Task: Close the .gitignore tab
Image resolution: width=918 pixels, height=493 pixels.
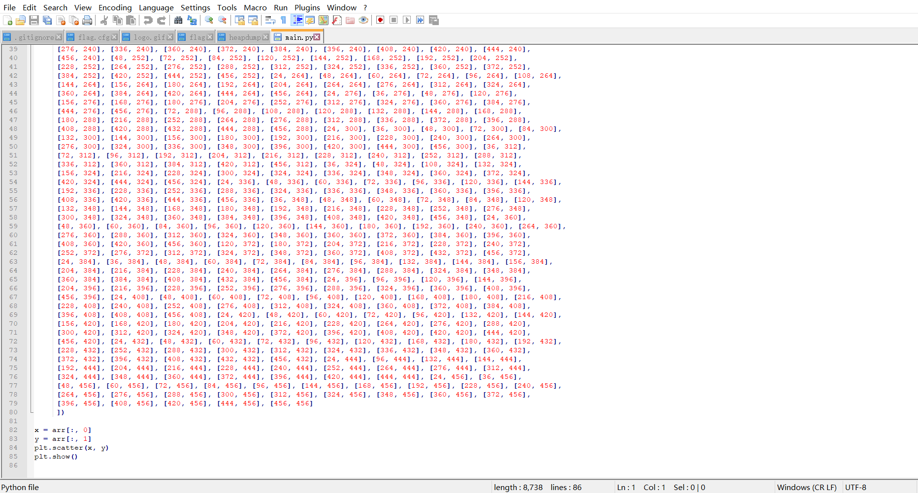Action: coord(59,37)
